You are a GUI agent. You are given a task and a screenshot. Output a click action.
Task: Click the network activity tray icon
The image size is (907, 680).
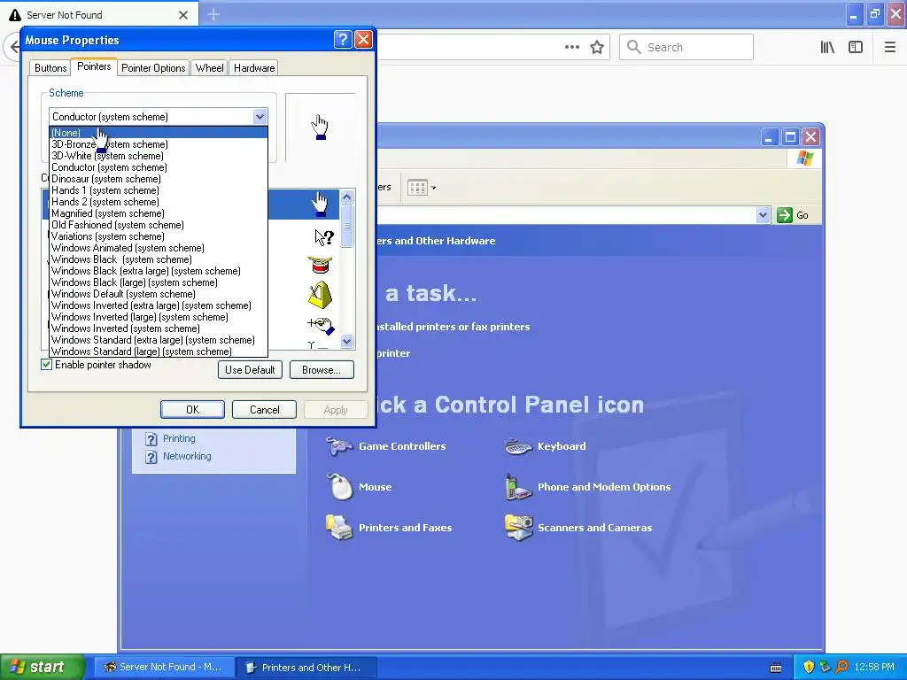[x=825, y=667]
